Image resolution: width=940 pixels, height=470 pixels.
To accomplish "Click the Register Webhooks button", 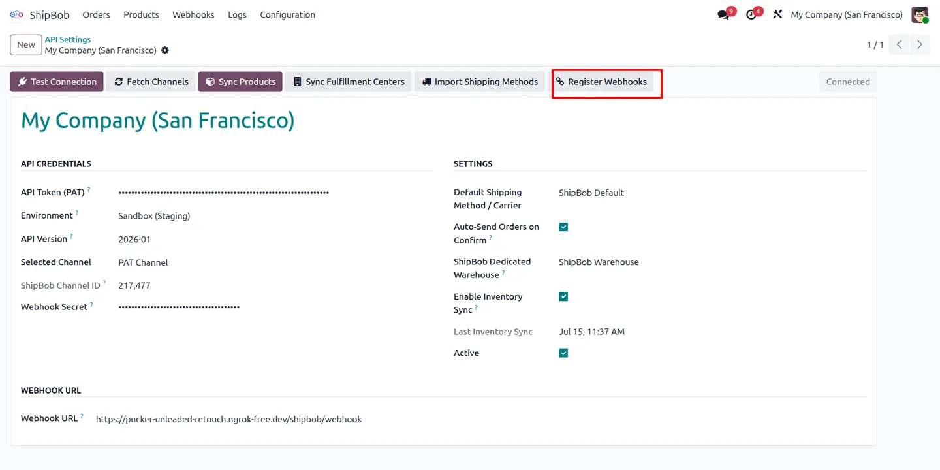I will (601, 82).
